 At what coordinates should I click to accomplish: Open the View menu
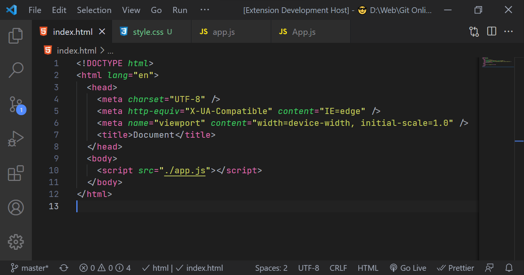(131, 10)
